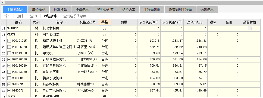Switch to 组价方案 tab

[129, 9]
